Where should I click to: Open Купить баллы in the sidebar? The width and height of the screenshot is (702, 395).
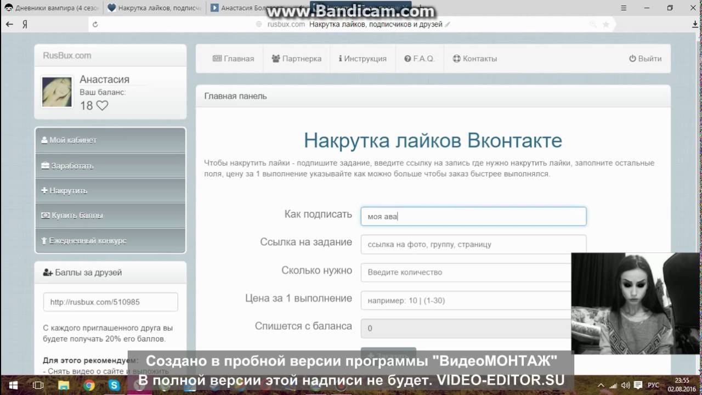(x=110, y=215)
